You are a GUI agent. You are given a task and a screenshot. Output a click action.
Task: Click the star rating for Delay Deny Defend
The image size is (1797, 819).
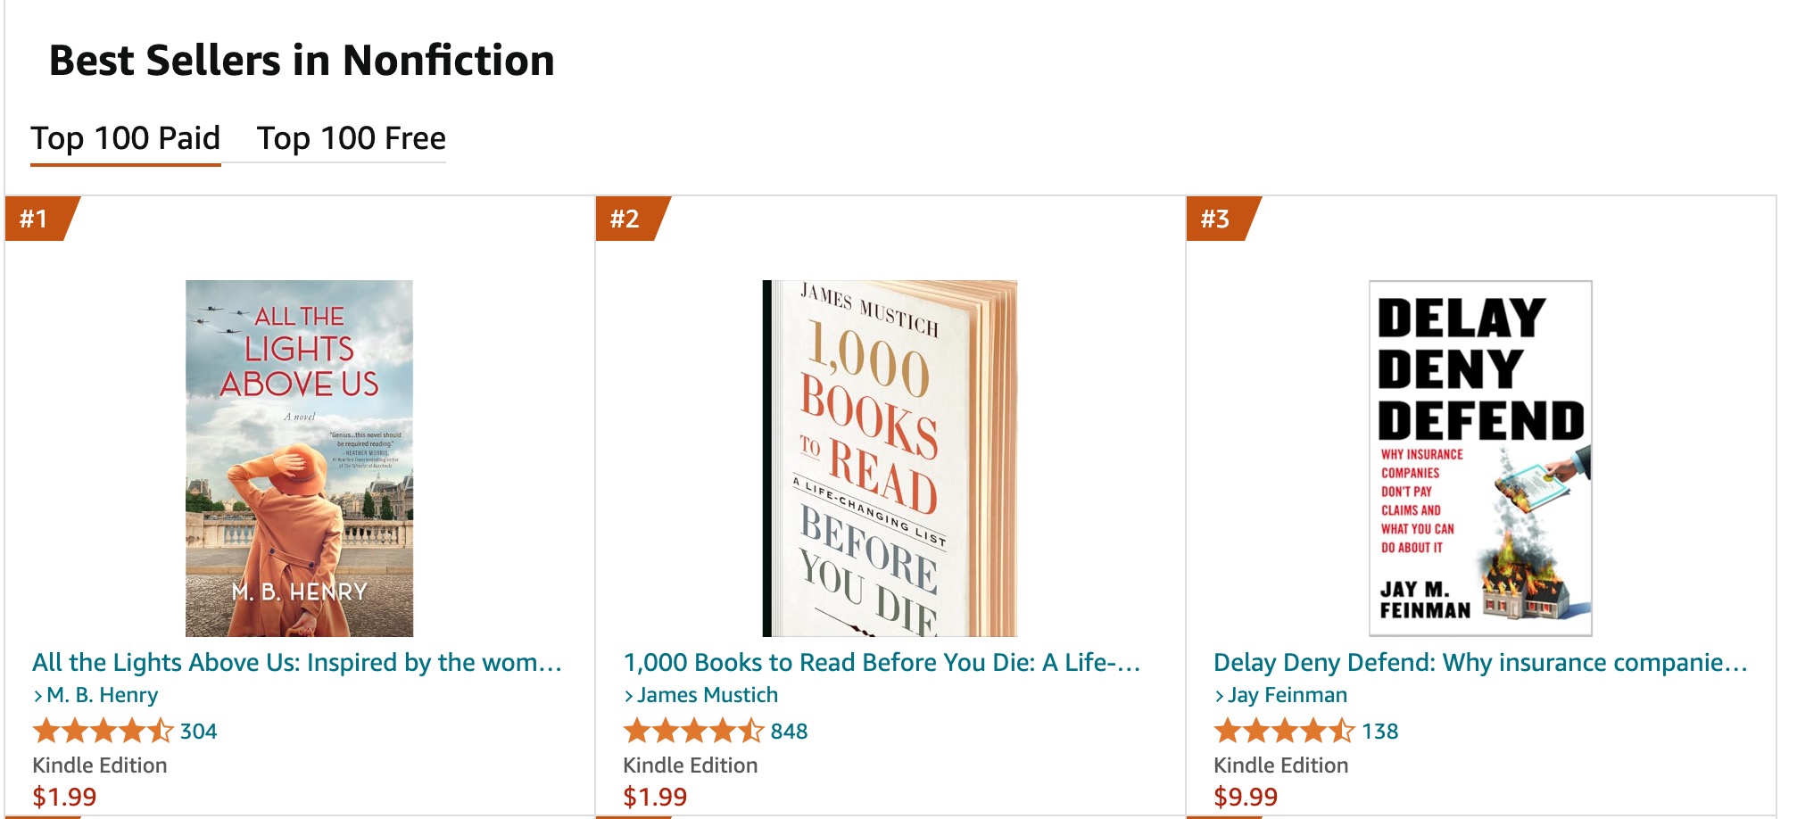(x=1283, y=732)
